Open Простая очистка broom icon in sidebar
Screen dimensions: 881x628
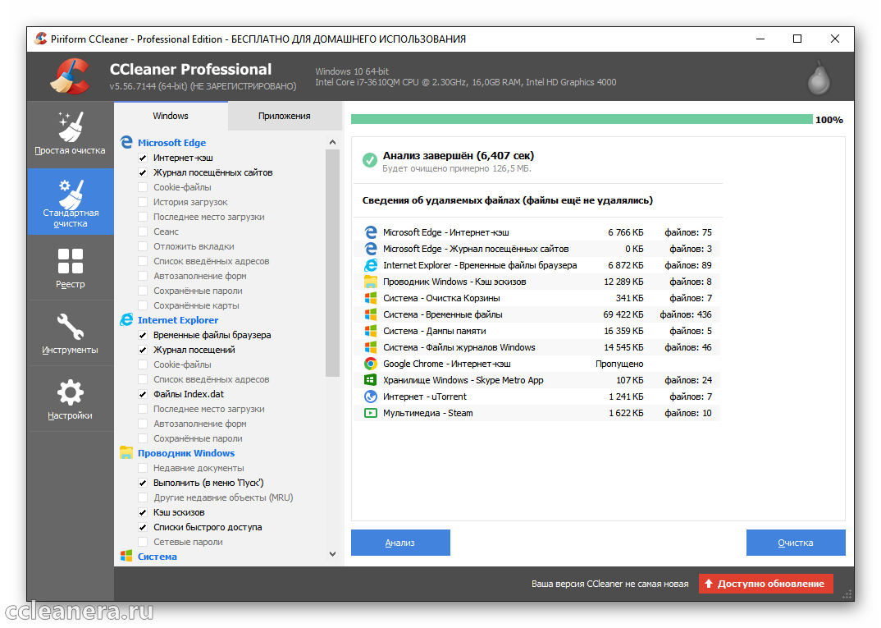(71, 127)
